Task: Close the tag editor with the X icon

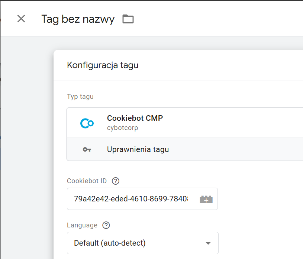Action: 21,19
